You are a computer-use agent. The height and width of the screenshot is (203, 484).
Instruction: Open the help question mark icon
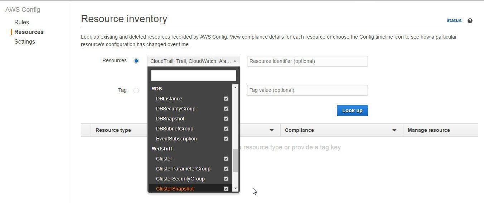coord(470,21)
